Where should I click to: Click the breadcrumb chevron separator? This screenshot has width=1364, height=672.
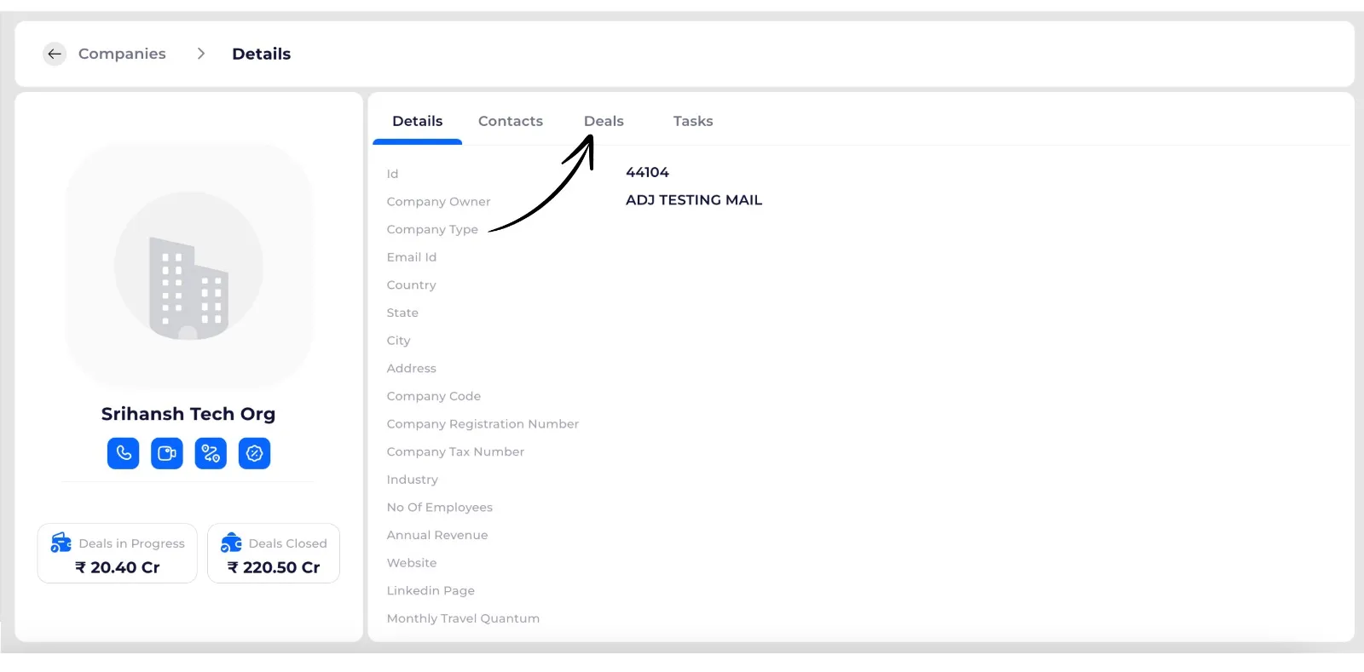pos(201,54)
